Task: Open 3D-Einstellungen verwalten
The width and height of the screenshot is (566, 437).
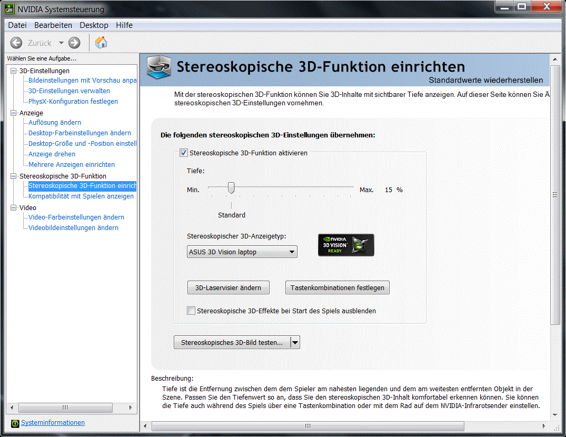Action: 69,91
